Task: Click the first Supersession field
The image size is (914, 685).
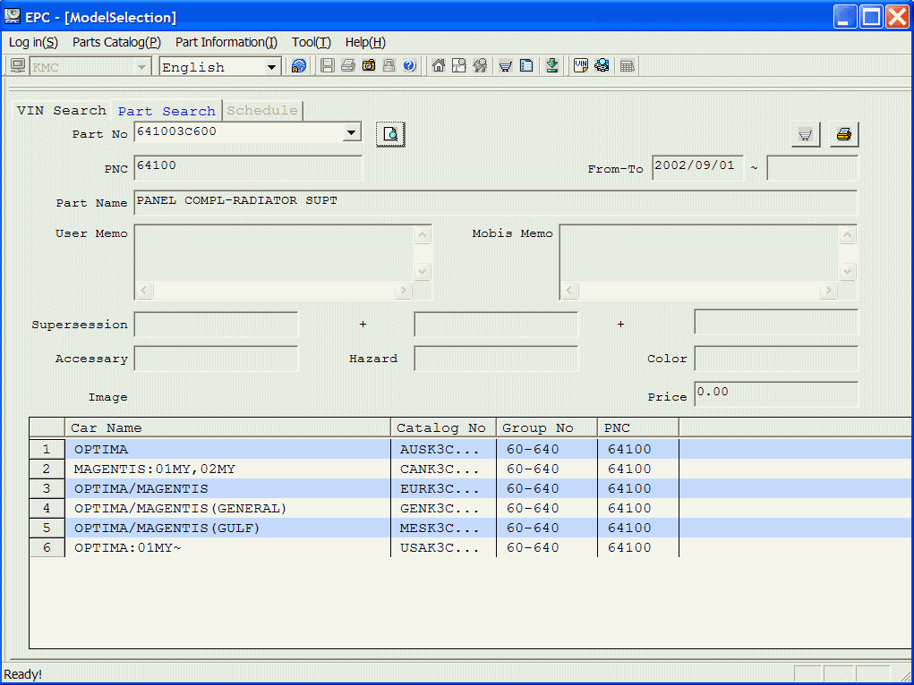Action: (216, 325)
